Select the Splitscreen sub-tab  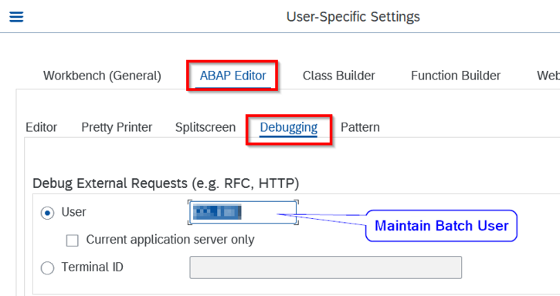click(x=205, y=127)
